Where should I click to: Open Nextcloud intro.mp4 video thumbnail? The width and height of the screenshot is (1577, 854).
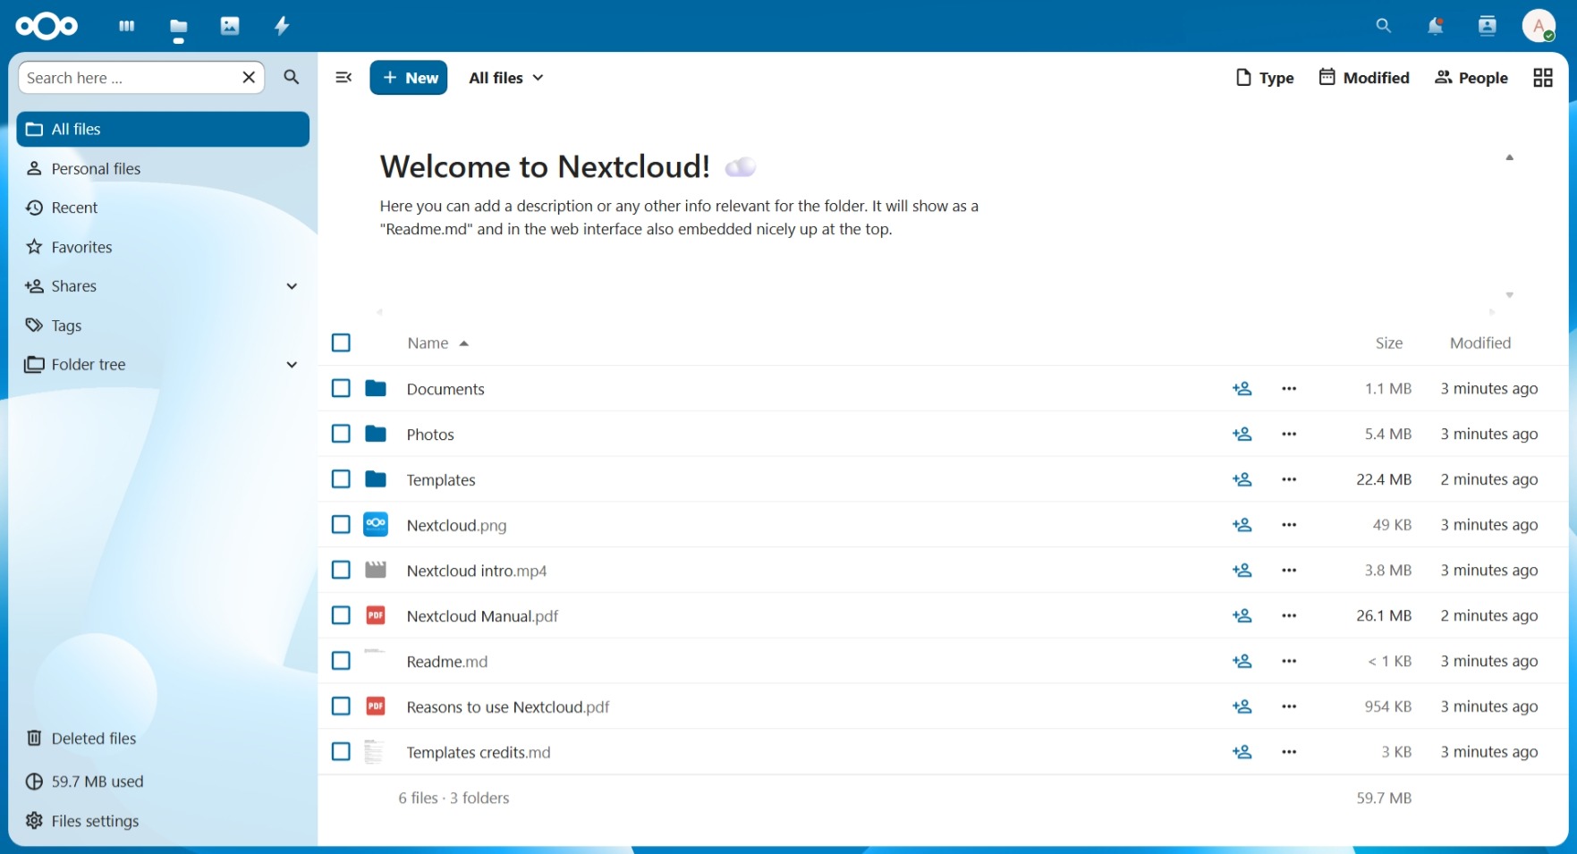pos(376,571)
